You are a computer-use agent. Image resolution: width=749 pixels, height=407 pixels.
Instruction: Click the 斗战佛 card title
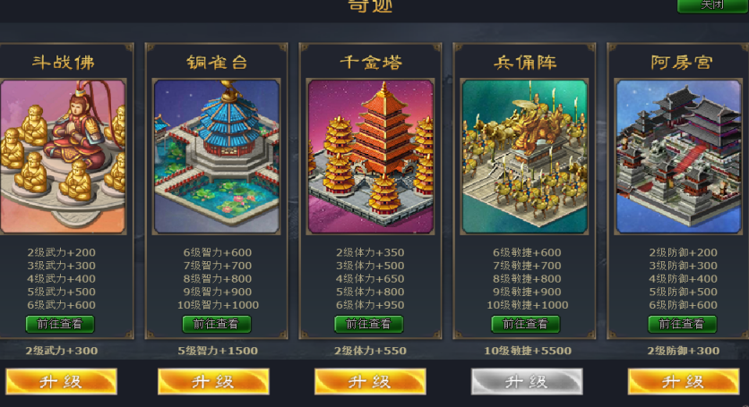click(x=63, y=62)
